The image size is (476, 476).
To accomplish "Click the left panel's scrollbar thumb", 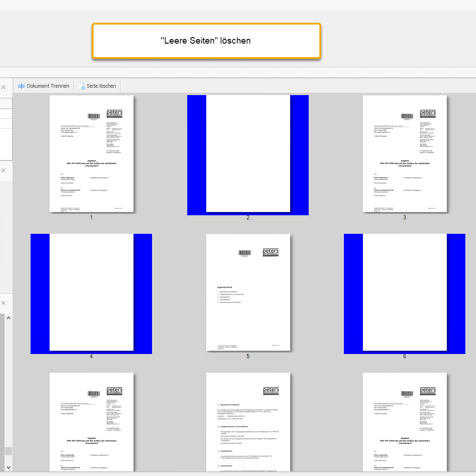I will point(8,451).
